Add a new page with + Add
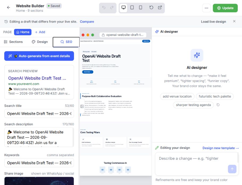Image resolution: width=242 pixels, height=185 pixels. [x=40, y=32]
